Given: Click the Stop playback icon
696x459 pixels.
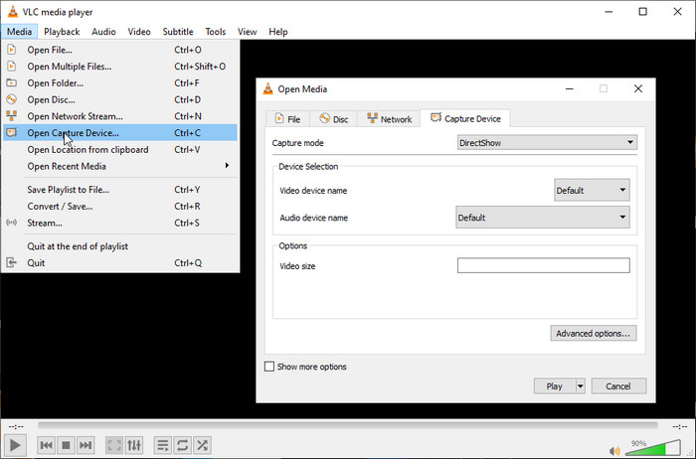Looking at the screenshot, I should click(66, 445).
